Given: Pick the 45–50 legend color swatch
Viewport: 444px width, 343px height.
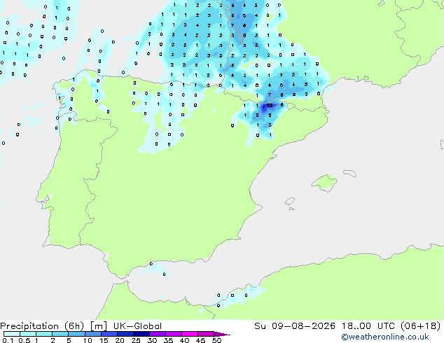Looking at the screenshot, I should click(x=206, y=334).
